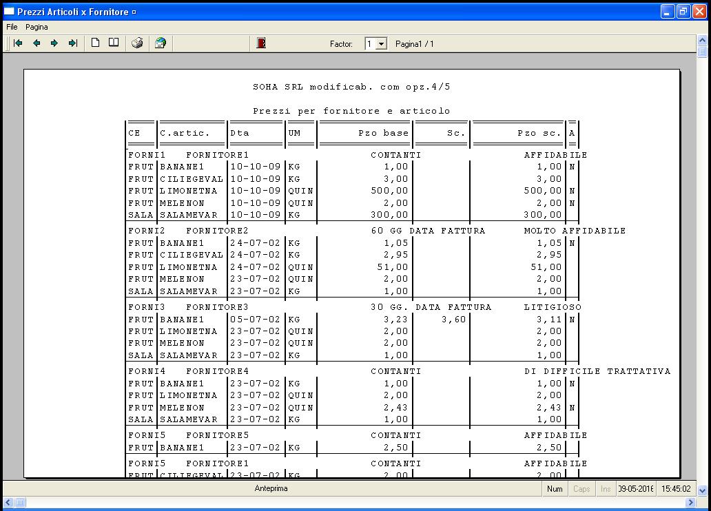Open the Factor zoom dropdown
This screenshot has height=511, width=711.
coord(382,44)
